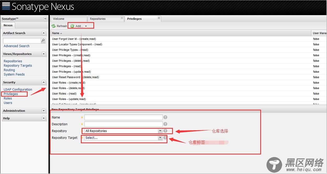
Task: Click the artifact search magnifier icon
Action: (43, 40)
